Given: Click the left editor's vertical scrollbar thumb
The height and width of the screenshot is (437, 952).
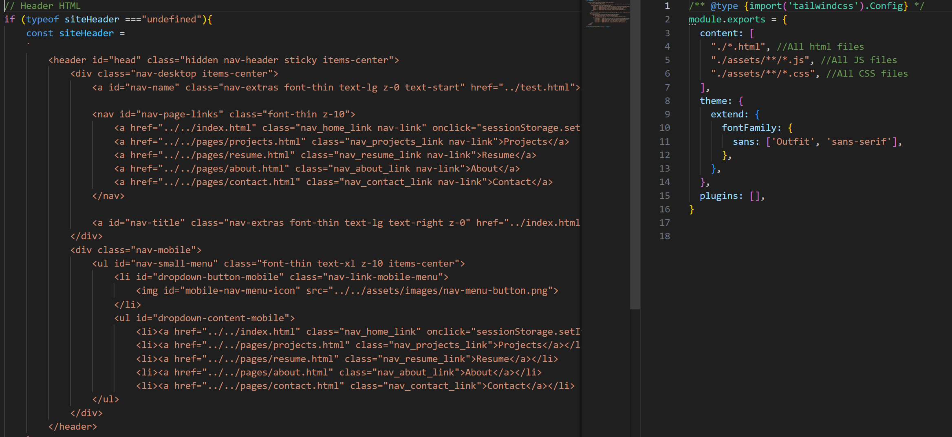Looking at the screenshot, I should (x=635, y=154).
